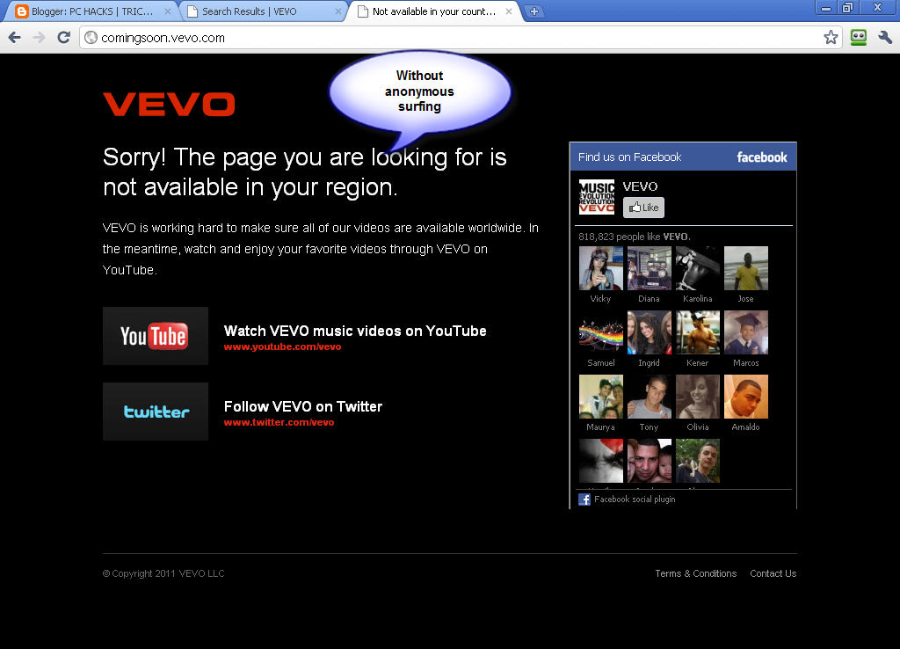Minimize the browser window
Image resolution: width=900 pixels, height=649 pixels.
pyautogui.click(x=826, y=7)
